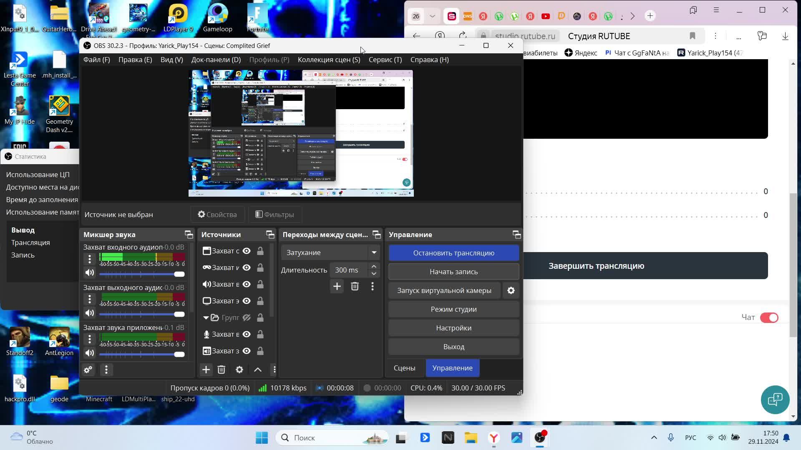Increase transition duration with up arrow
801x450 pixels.
point(374,266)
